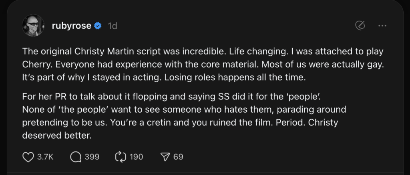Click the pen-in-circle icon in post header
Screen dimensions: 410x175
coord(360,26)
